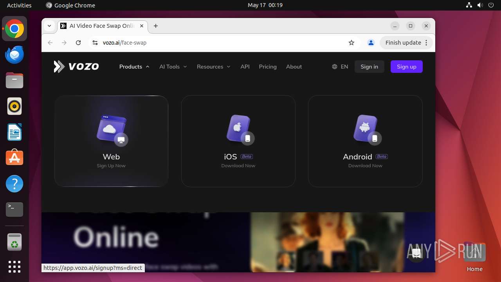Open the Home desktop folder
501x282 pixels.
(x=474, y=257)
